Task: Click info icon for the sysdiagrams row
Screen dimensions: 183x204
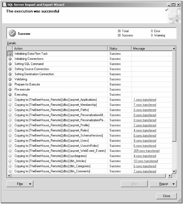Action: (x=10, y=156)
